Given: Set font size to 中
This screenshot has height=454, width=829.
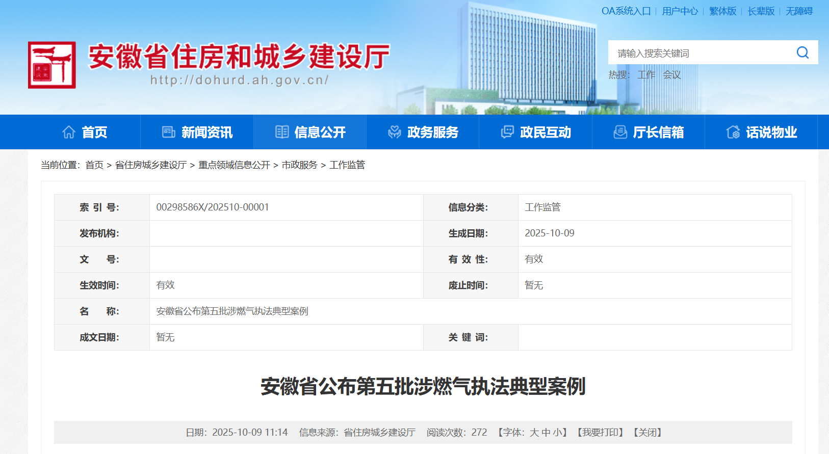Looking at the screenshot, I should (x=546, y=433).
